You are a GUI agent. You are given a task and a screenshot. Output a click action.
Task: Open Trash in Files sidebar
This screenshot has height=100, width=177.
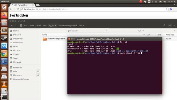[15, 58]
